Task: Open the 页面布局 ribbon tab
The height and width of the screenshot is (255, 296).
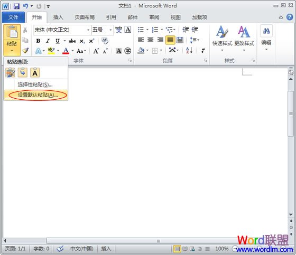Action: [x=85, y=17]
